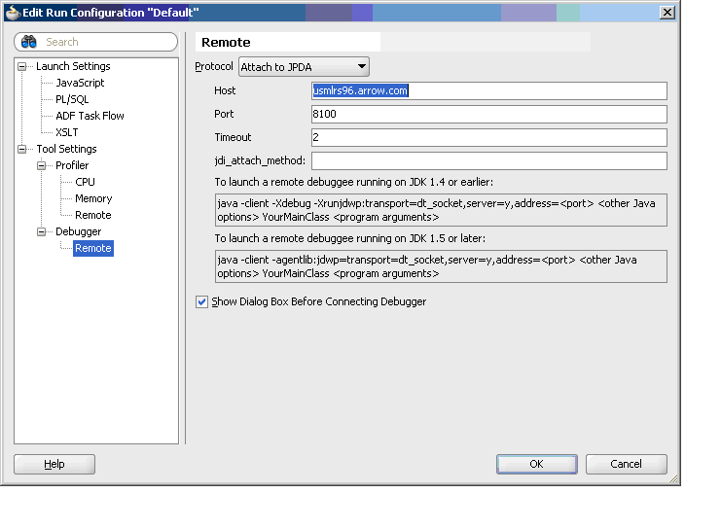Select the PL/SQL tree item
Image resolution: width=721 pixels, height=528 pixels.
72,99
